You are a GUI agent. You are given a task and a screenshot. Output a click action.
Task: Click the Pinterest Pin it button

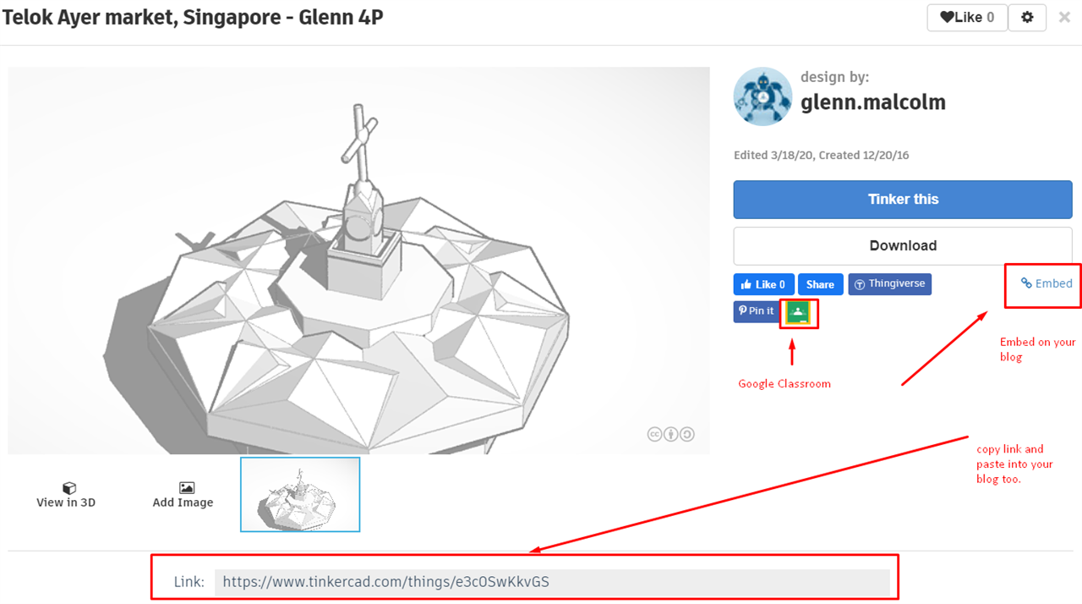(x=756, y=311)
